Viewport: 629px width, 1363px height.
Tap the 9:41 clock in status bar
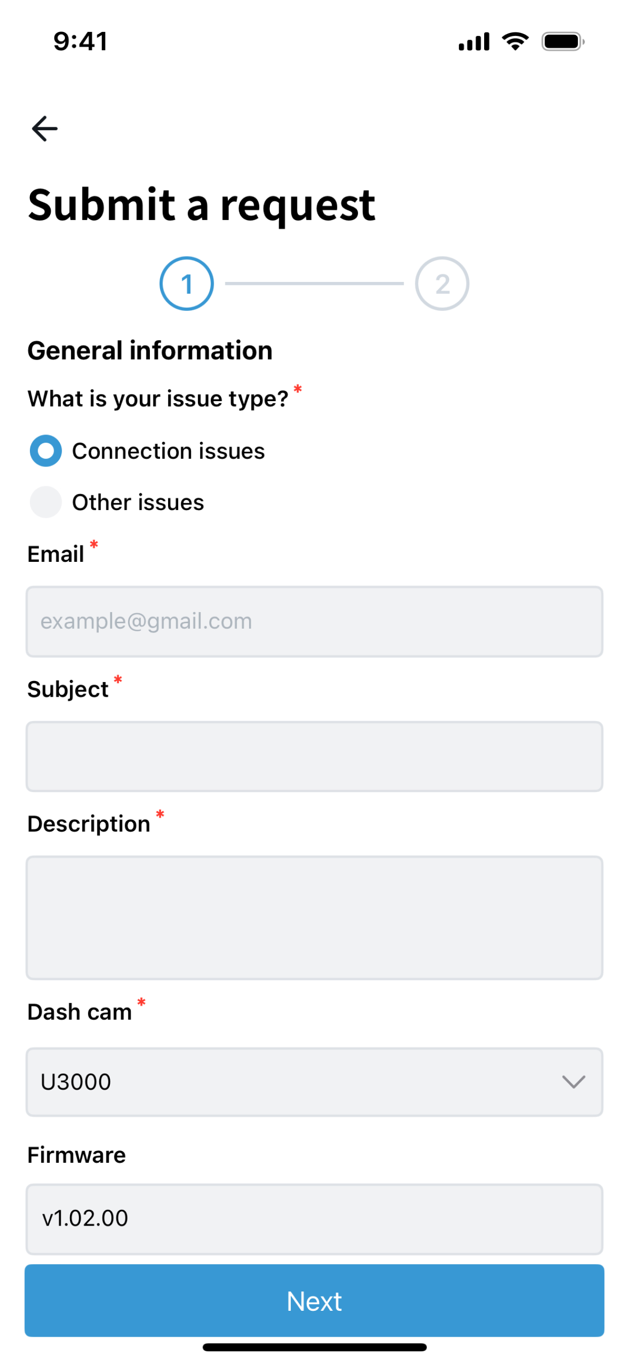click(81, 41)
